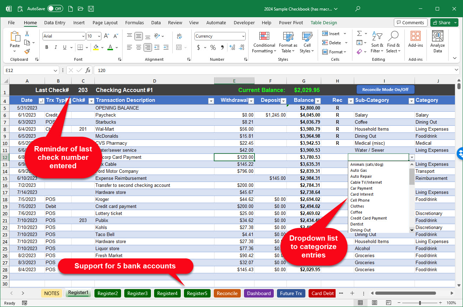
Task: Click the Comments button
Action: tap(410, 22)
